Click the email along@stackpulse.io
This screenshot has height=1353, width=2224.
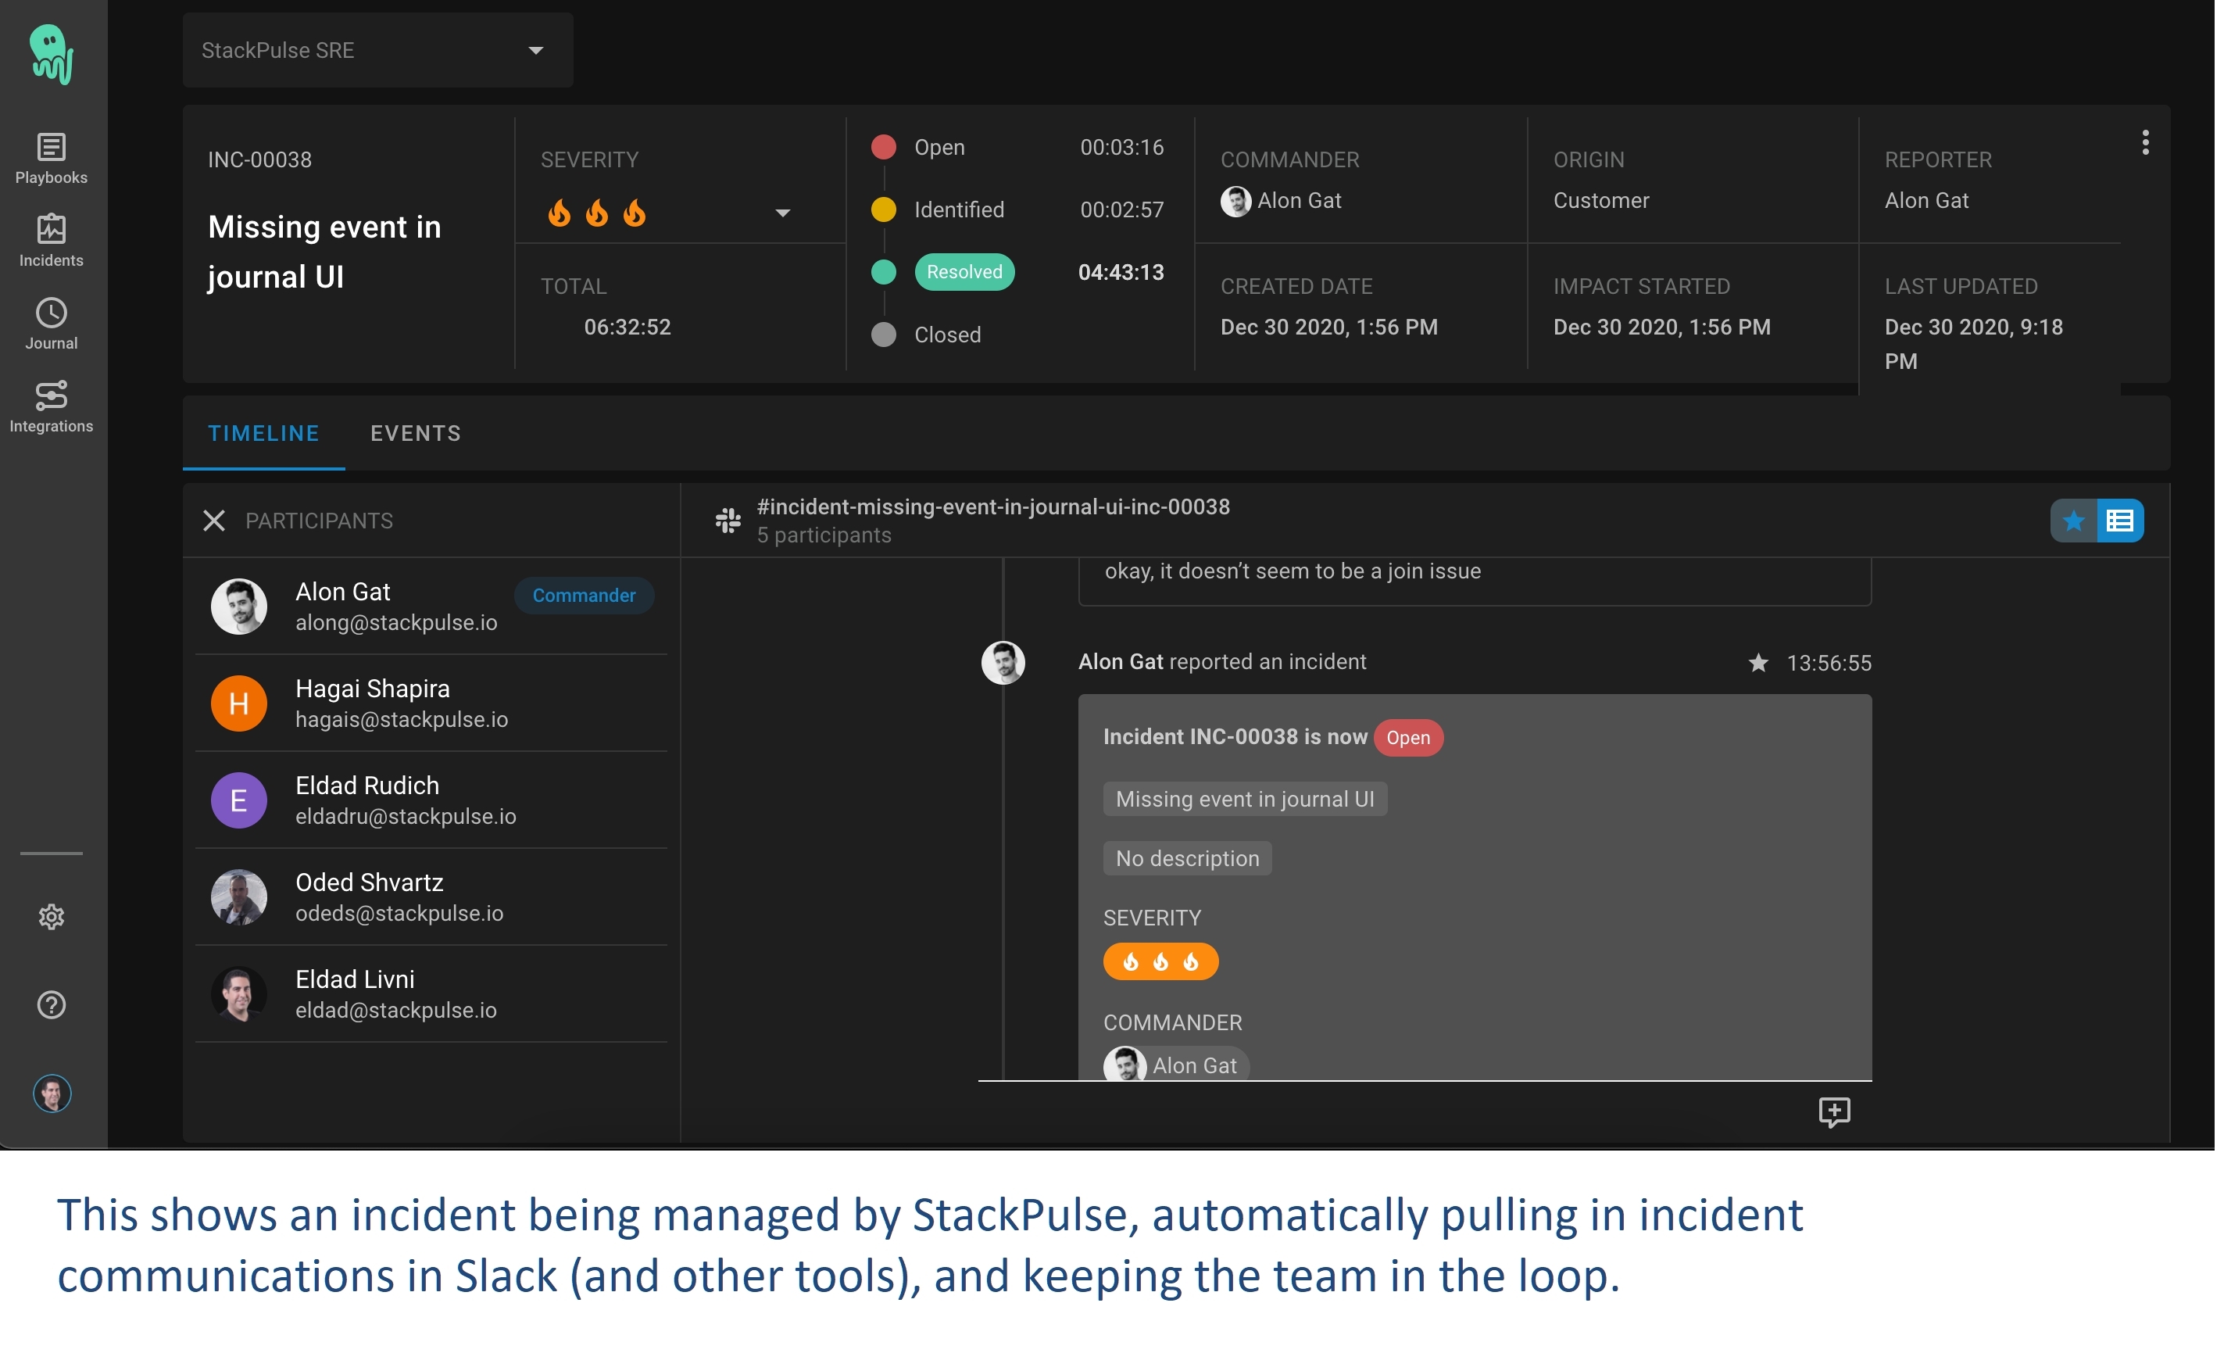click(x=396, y=623)
